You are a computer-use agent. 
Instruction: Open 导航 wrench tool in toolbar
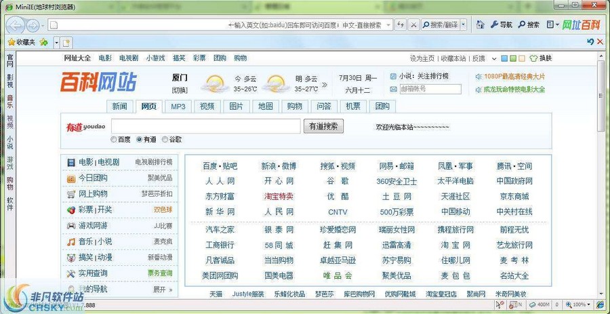pos(501,24)
